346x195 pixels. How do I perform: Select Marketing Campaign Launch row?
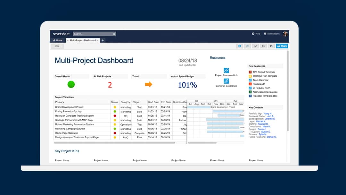coord(120,129)
